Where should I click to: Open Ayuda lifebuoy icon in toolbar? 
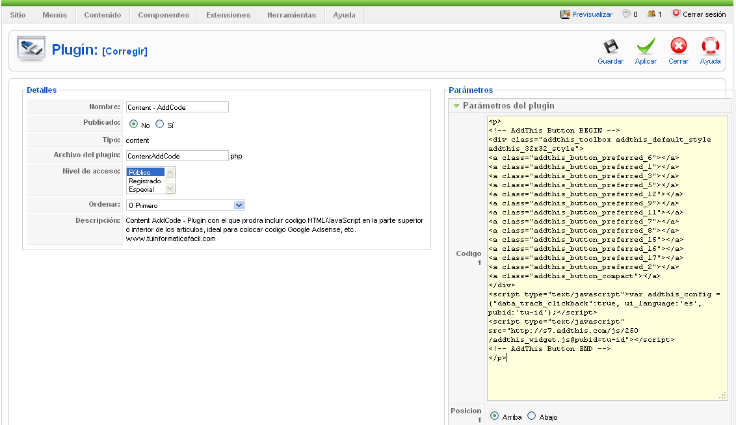tap(710, 46)
